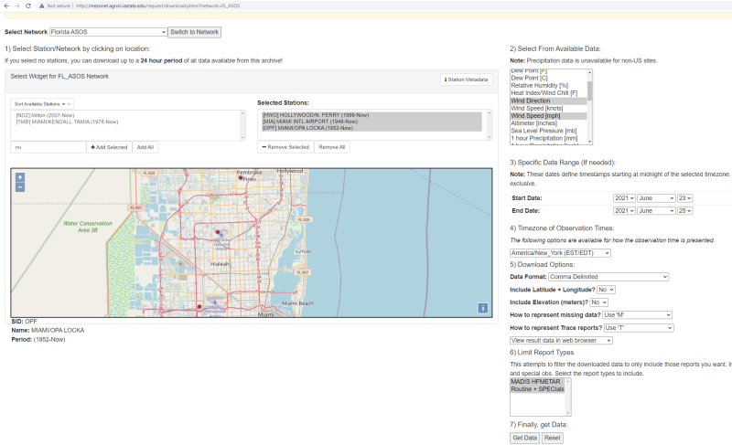Open the Select Network dropdown
This screenshot has height=445, width=732.
(108, 32)
